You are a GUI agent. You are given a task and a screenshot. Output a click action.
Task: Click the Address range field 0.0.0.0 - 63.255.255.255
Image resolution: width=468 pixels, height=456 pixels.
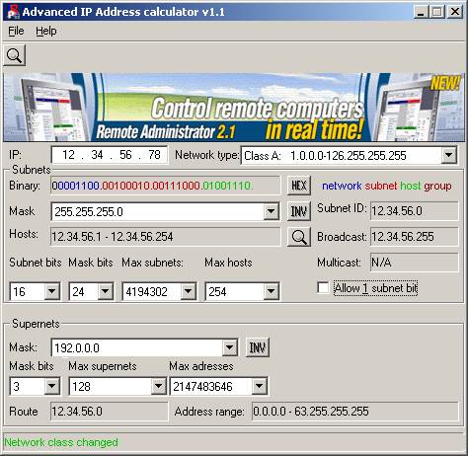(355, 412)
